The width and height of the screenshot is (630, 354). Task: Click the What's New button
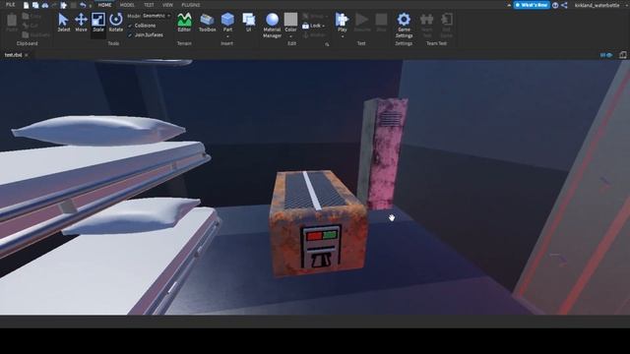pos(532,5)
